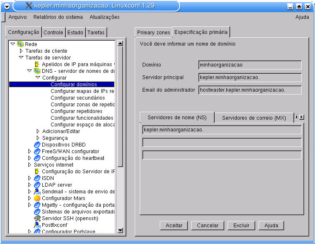Click the Mgetty icon
The width and height of the screenshot is (315, 244).
click(x=37, y=205)
